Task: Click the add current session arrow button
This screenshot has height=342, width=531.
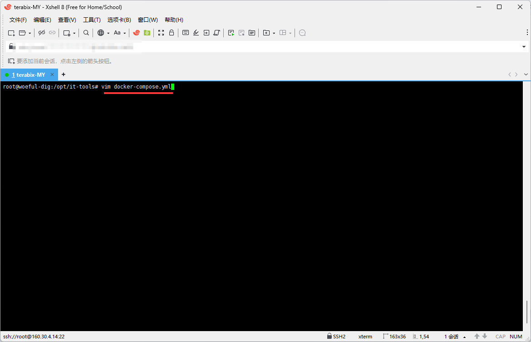Action: coord(11,61)
